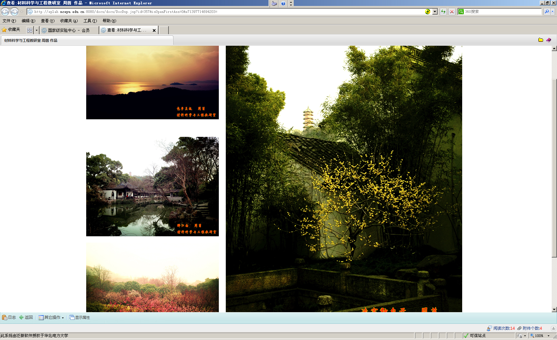The image size is (557, 340).
Task: Click the blue help question mark icon
Action: pyautogui.click(x=283, y=3)
